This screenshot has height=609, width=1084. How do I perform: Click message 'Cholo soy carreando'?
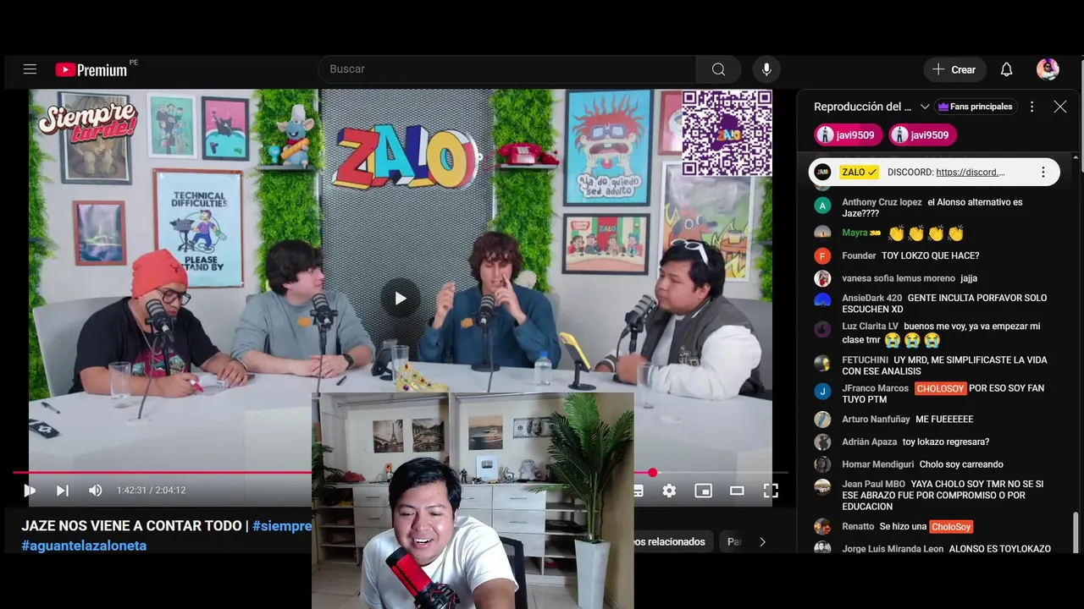[x=961, y=464]
